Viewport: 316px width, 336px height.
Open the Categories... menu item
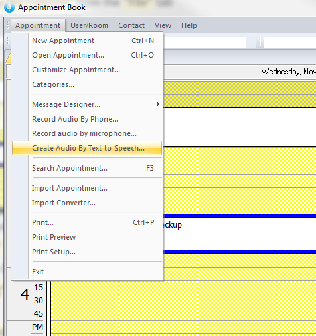coord(87,84)
